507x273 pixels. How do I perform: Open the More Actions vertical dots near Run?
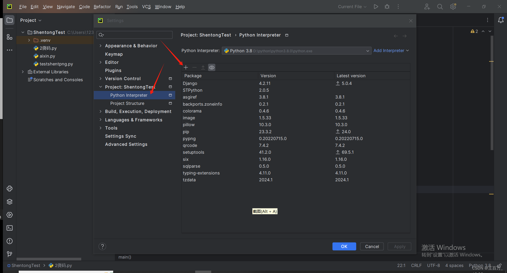tap(398, 7)
